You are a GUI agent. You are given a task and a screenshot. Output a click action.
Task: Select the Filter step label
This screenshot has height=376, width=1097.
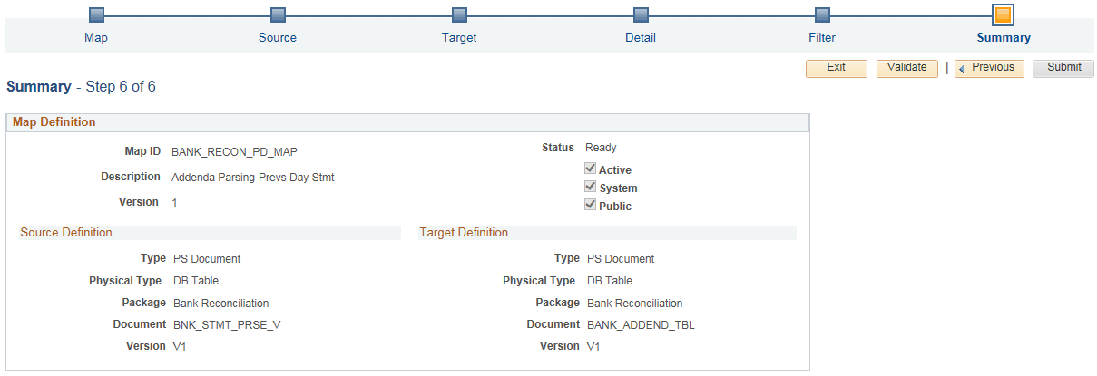click(x=822, y=38)
